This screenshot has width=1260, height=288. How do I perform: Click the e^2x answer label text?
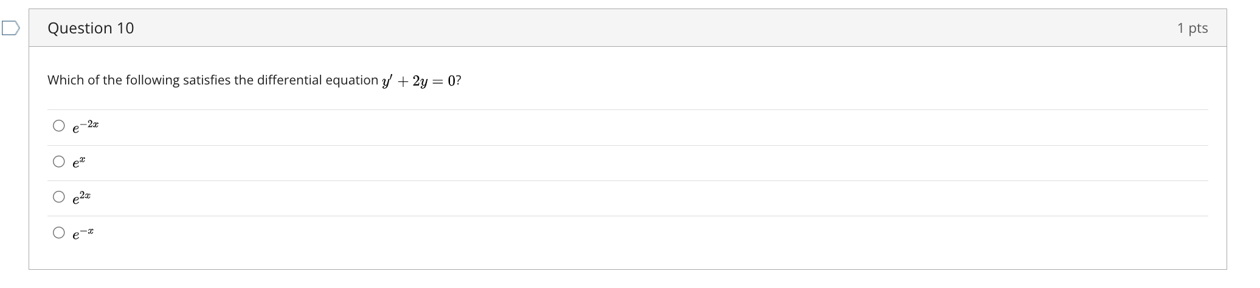[x=81, y=197]
